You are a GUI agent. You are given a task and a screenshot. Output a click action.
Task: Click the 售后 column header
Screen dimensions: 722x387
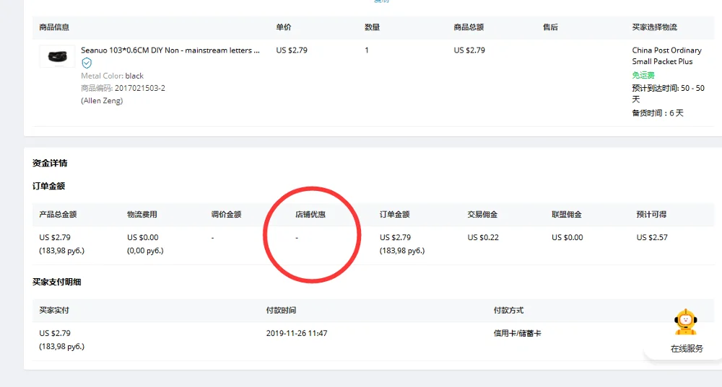[550, 27]
